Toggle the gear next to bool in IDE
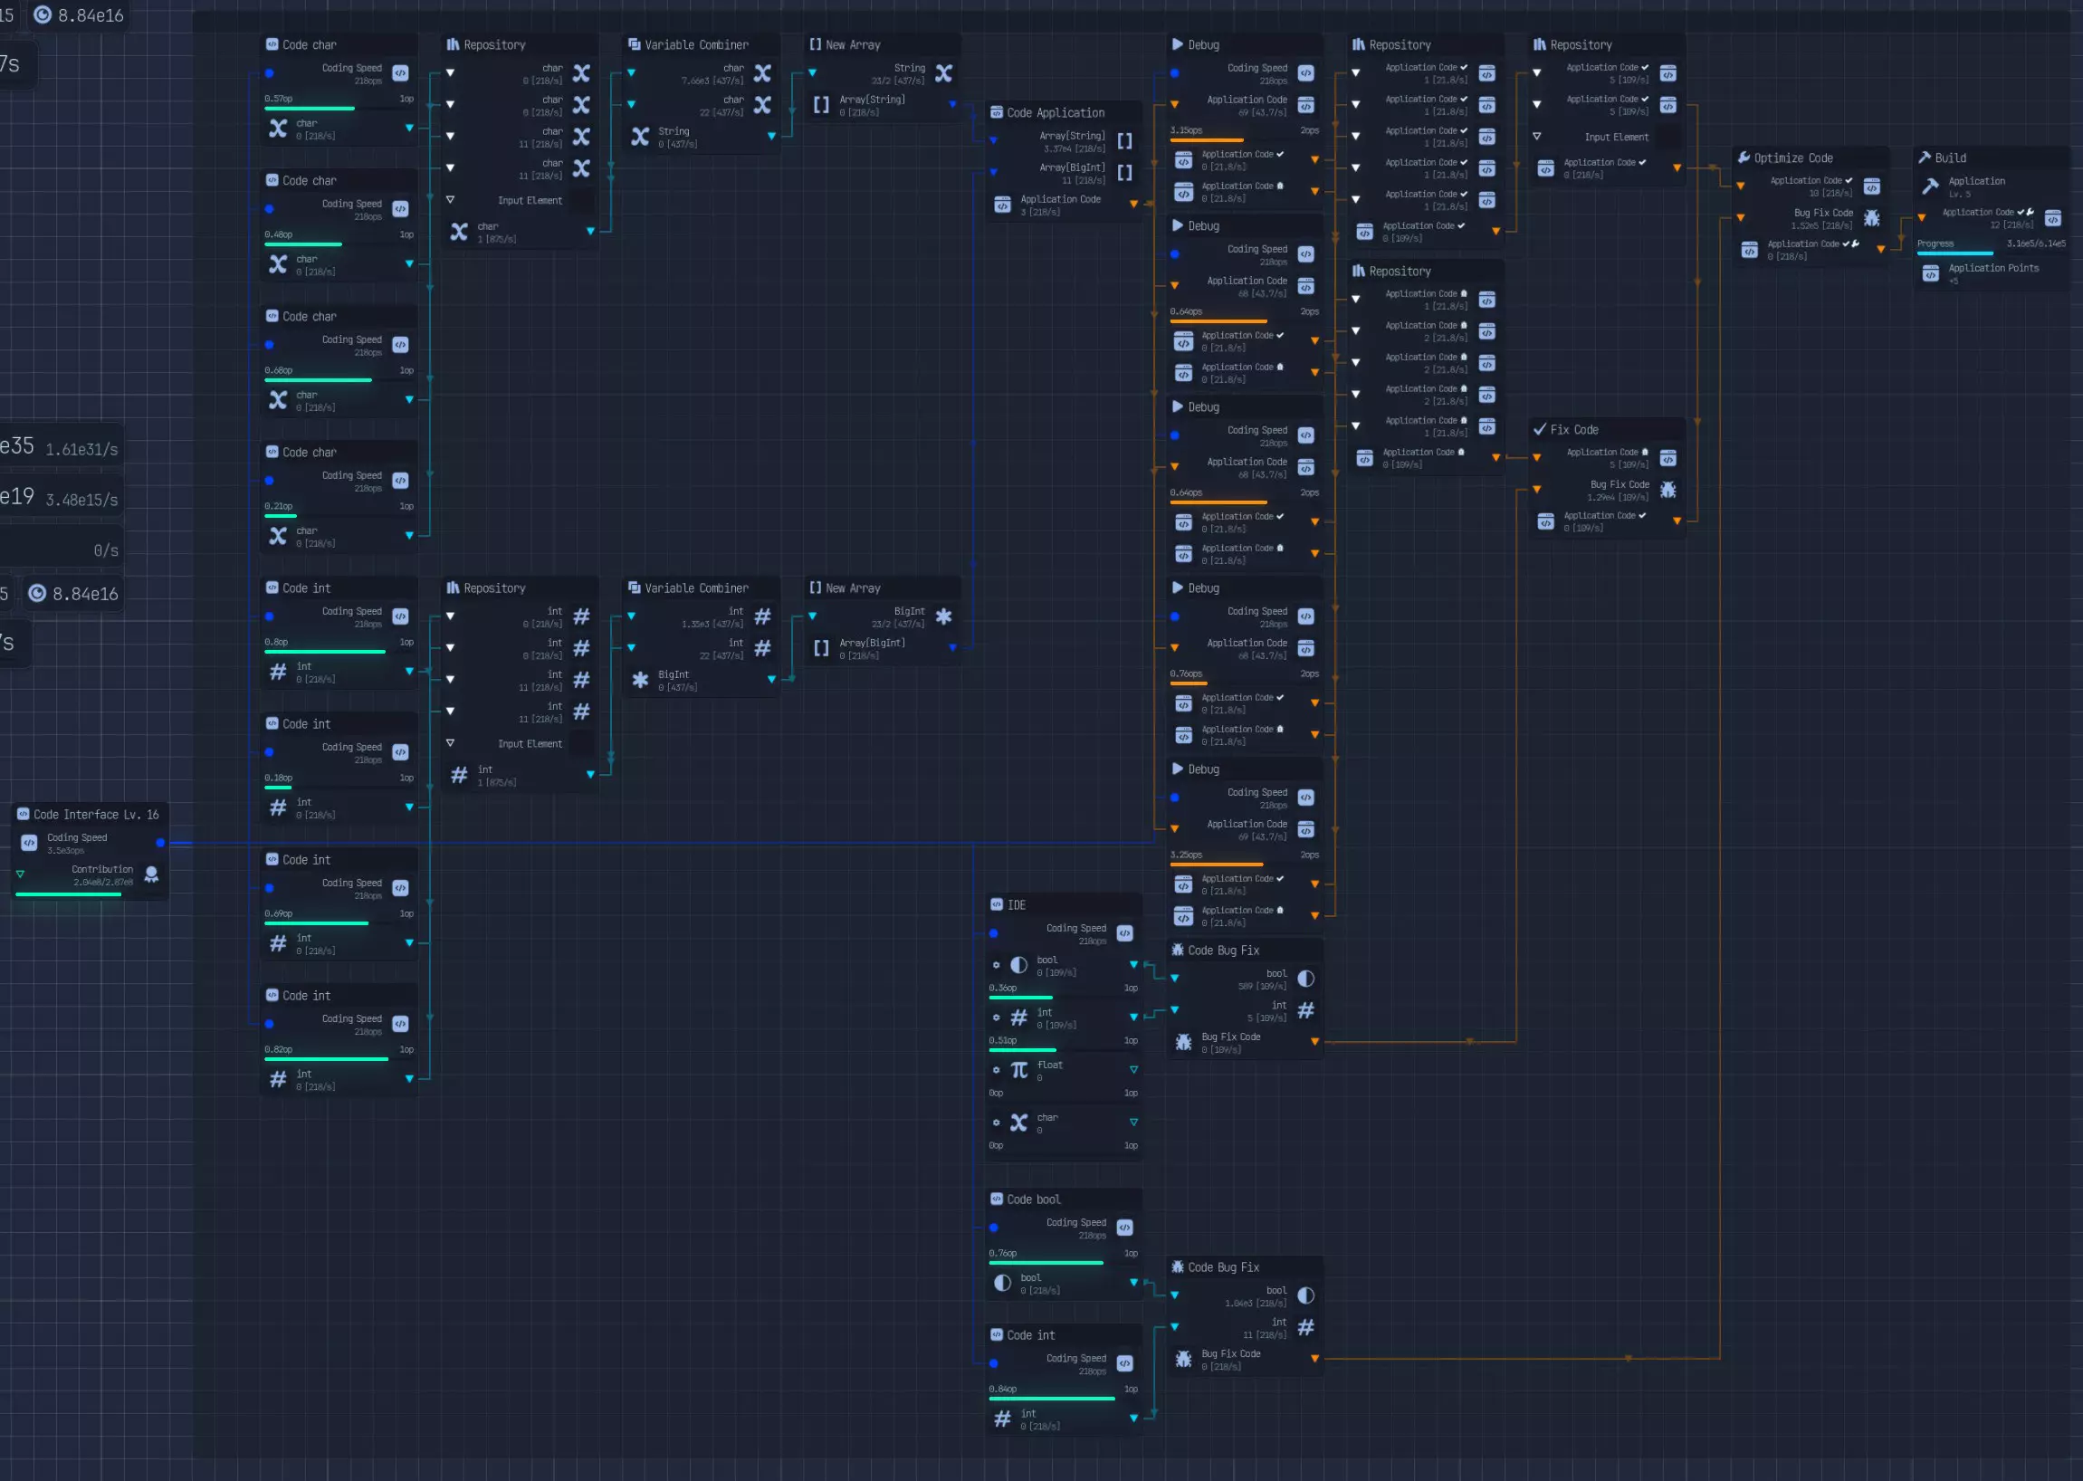The width and height of the screenshot is (2083, 1481). click(x=996, y=965)
